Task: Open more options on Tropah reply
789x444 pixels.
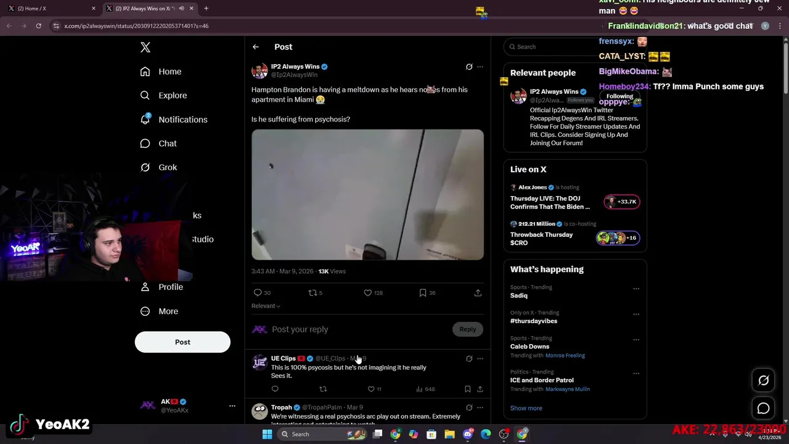Action: pos(480,408)
